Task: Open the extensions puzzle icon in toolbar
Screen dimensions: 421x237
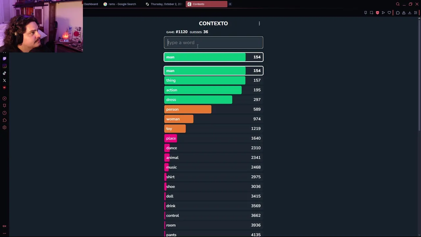Action: [398, 13]
